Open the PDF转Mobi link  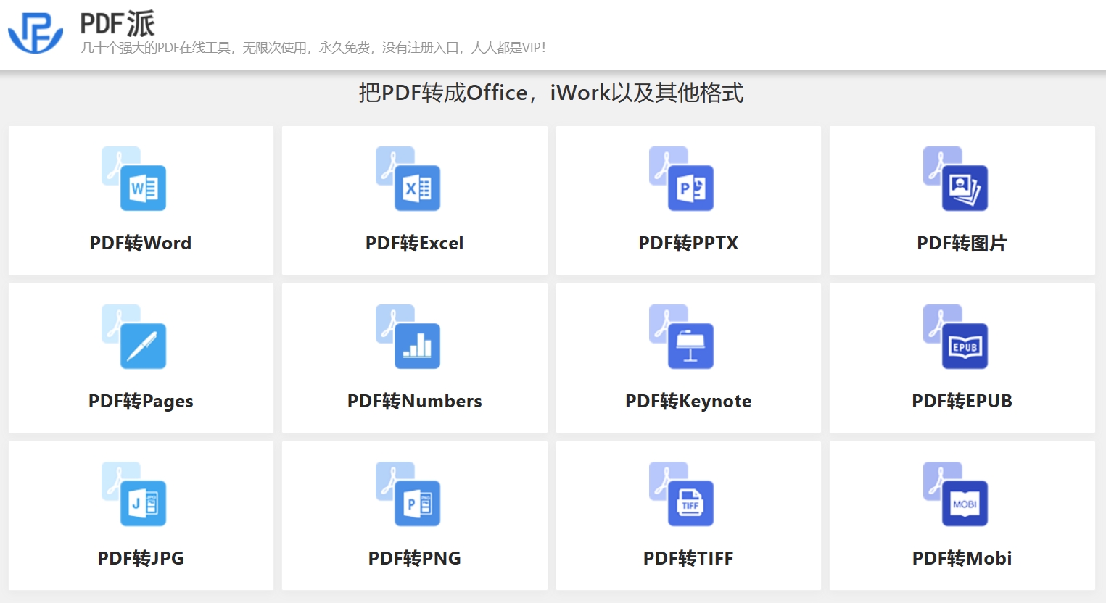(x=962, y=558)
